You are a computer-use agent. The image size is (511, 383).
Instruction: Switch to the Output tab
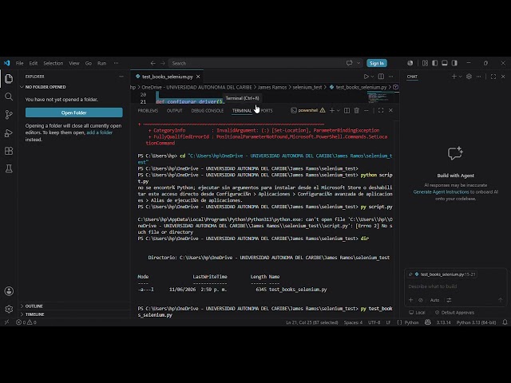click(174, 110)
